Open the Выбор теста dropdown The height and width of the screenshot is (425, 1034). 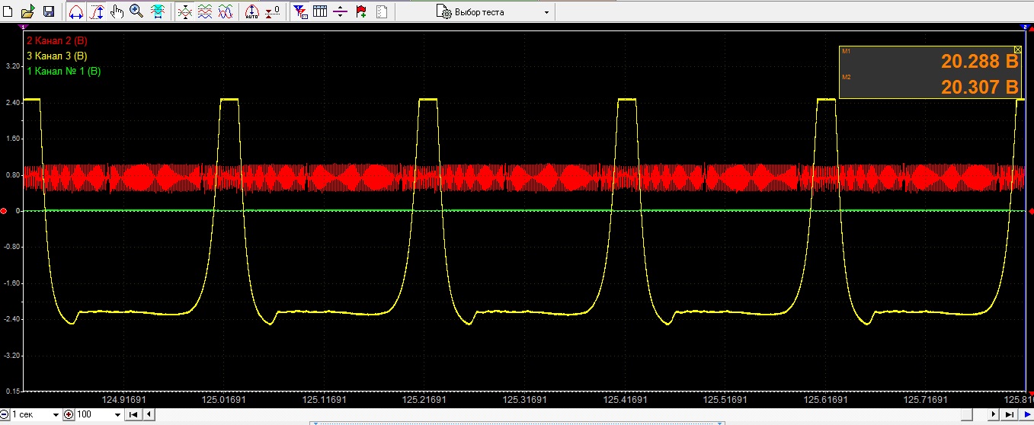[494, 12]
